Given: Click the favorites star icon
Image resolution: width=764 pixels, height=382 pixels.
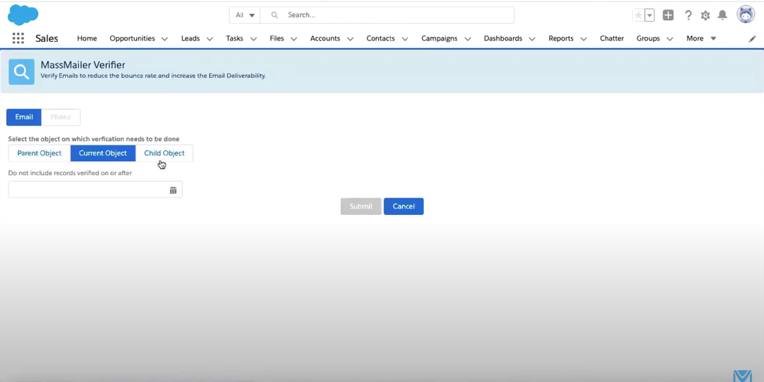Looking at the screenshot, I should click(638, 15).
